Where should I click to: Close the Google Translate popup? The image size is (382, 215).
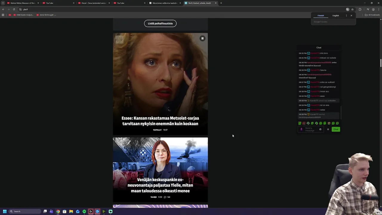click(351, 16)
